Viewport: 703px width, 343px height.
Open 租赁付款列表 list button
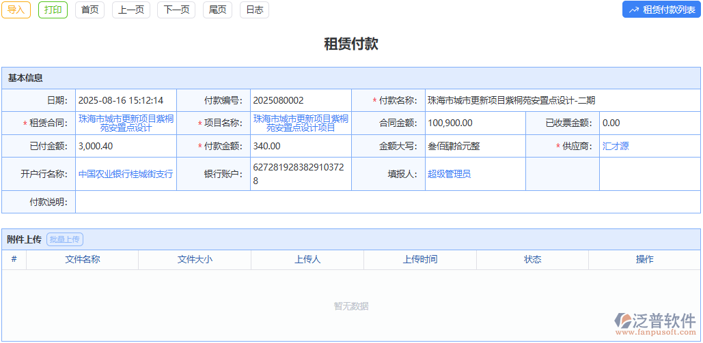661,10
